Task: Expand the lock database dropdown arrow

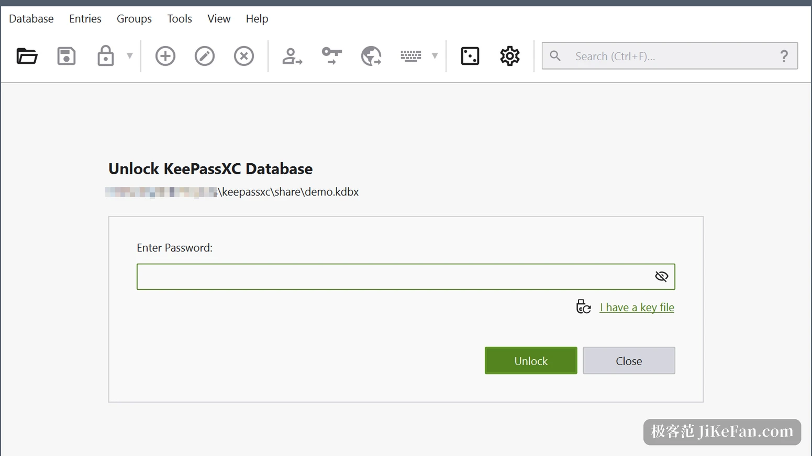Action: point(129,56)
